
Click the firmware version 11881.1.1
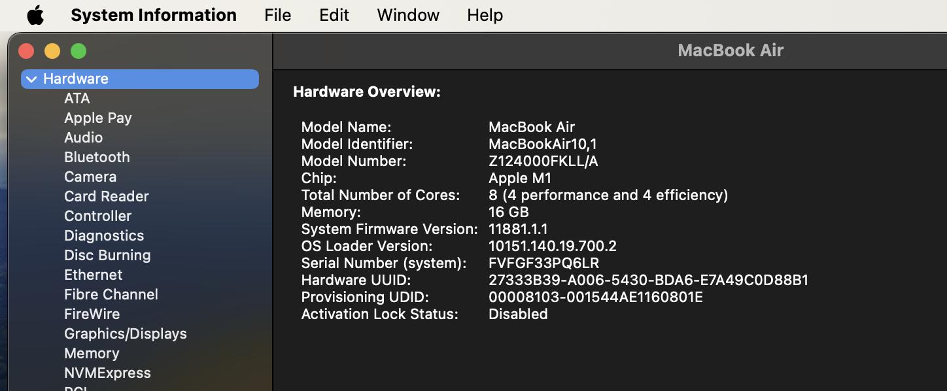coord(518,229)
